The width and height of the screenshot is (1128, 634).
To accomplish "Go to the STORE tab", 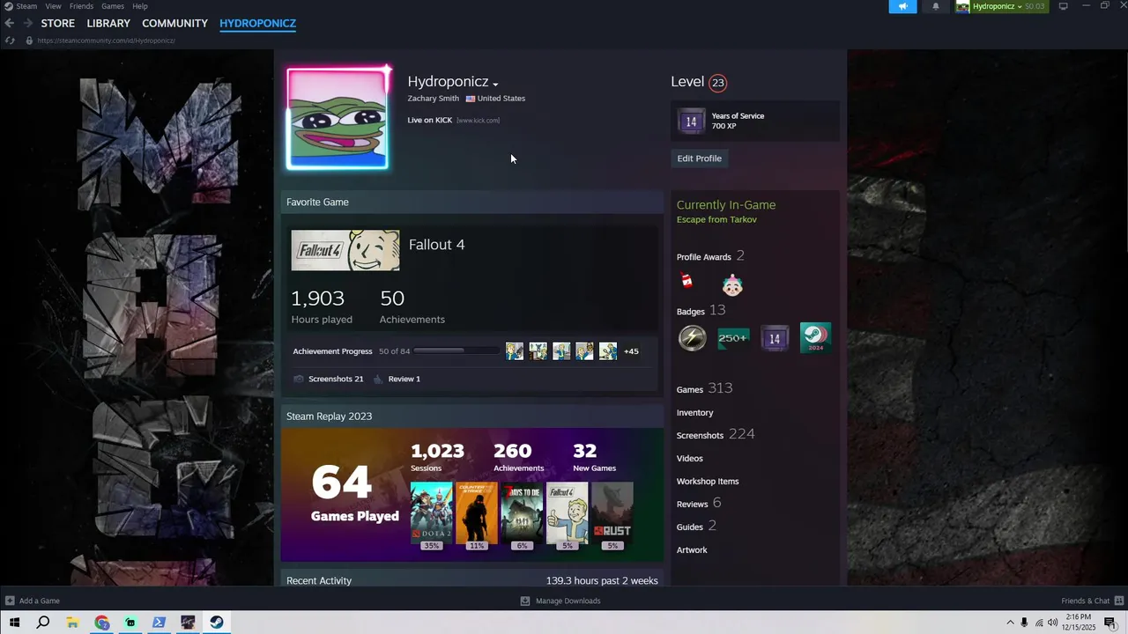I will pyautogui.click(x=58, y=23).
